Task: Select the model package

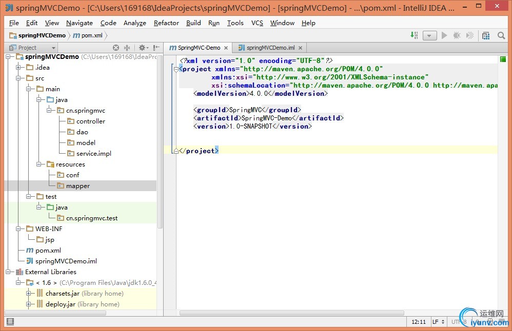Action: tap(81, 143)
